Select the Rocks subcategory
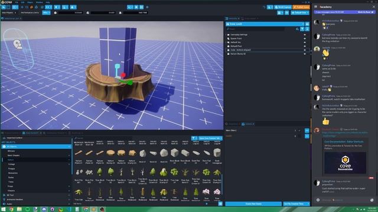Image resolution: width=378 pixels, height=212 pixels. (11, 177)
